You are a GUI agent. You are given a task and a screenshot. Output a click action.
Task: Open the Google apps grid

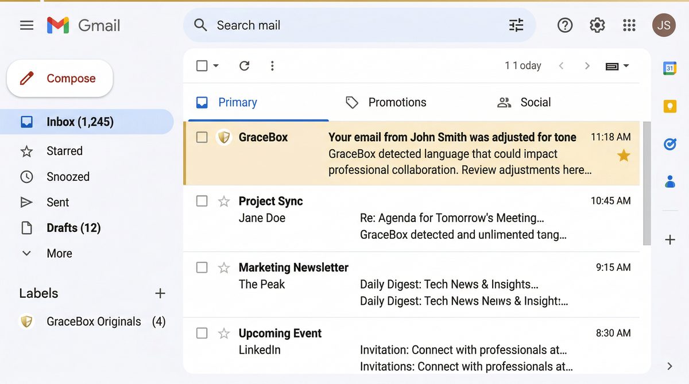click(629, 25)
